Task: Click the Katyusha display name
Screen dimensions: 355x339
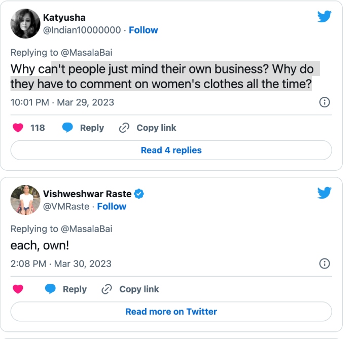Action: coord(64,18)
